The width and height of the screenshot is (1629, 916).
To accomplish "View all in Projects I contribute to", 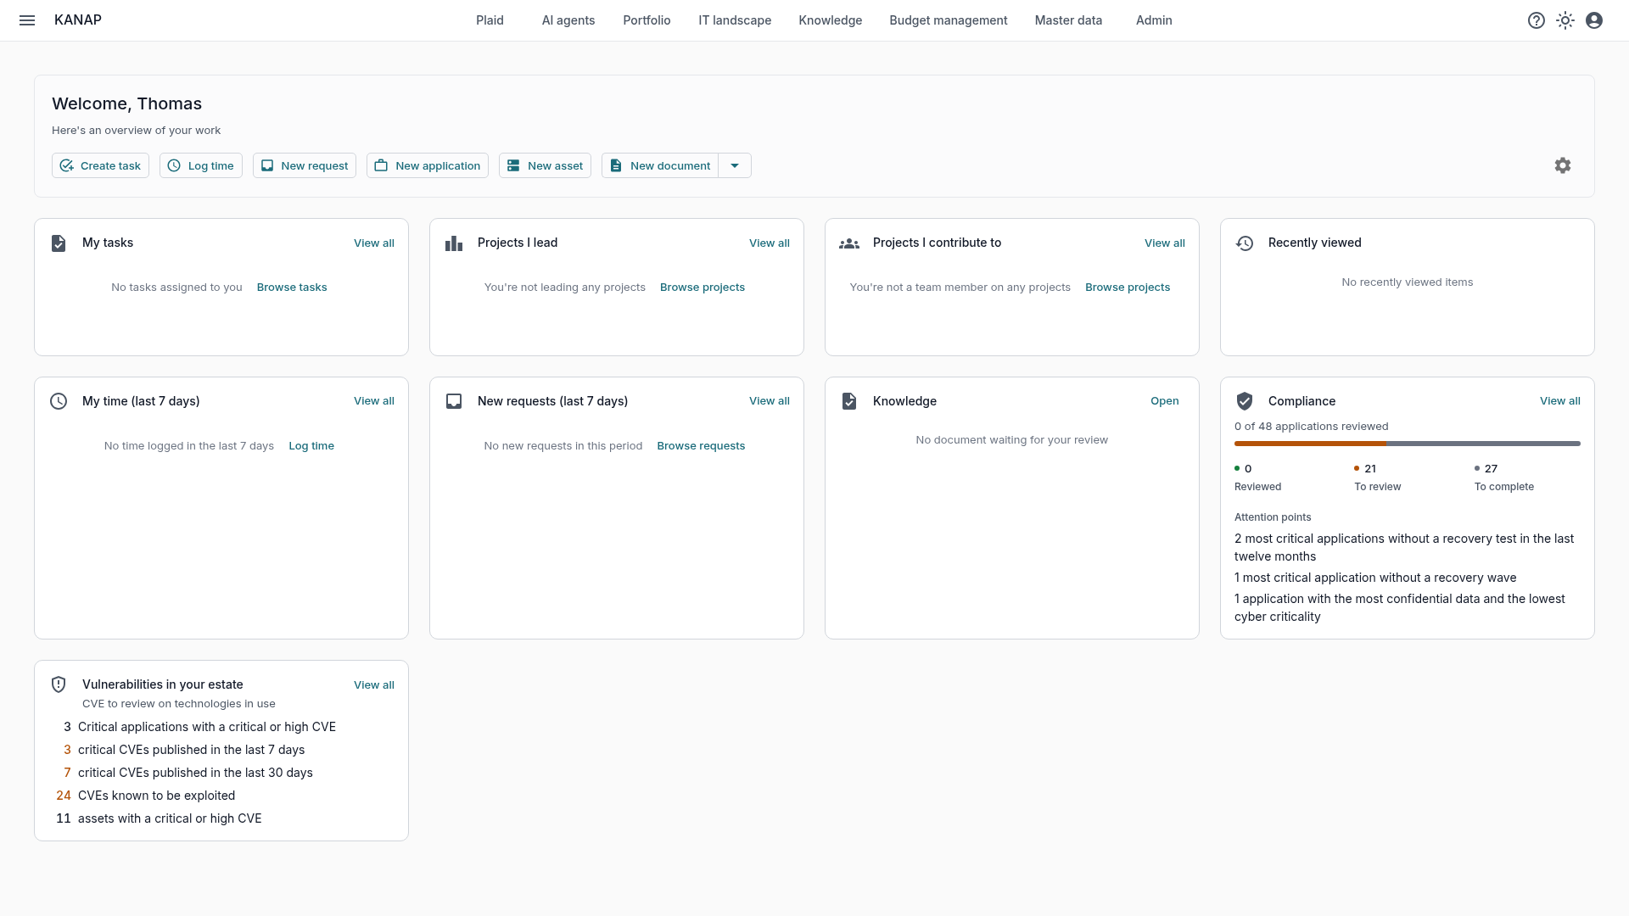I will pos(1165,243).
